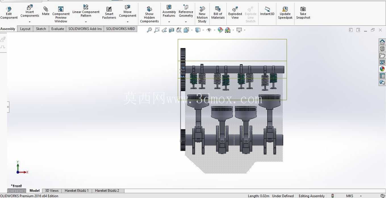Click the Editing Assembly status text
The width and height of the screenshot is (386, 198).
coord(312,196)
